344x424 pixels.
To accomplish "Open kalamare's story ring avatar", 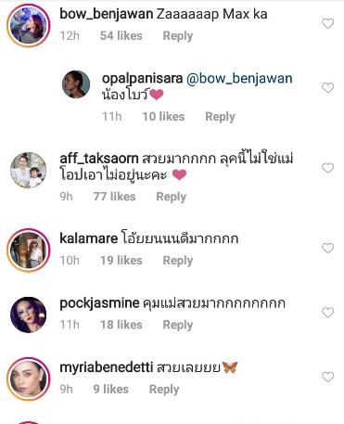I will click(x=29, y=251).
